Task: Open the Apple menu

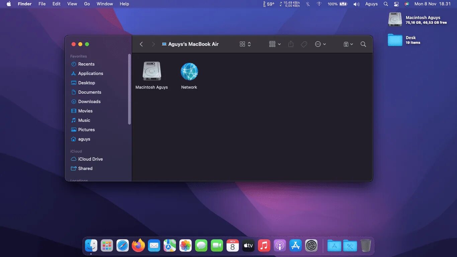Action: (x=9, y=4)
